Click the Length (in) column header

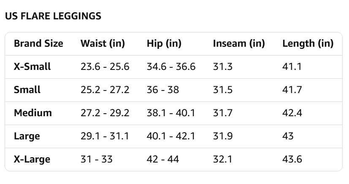pos(308,43)
